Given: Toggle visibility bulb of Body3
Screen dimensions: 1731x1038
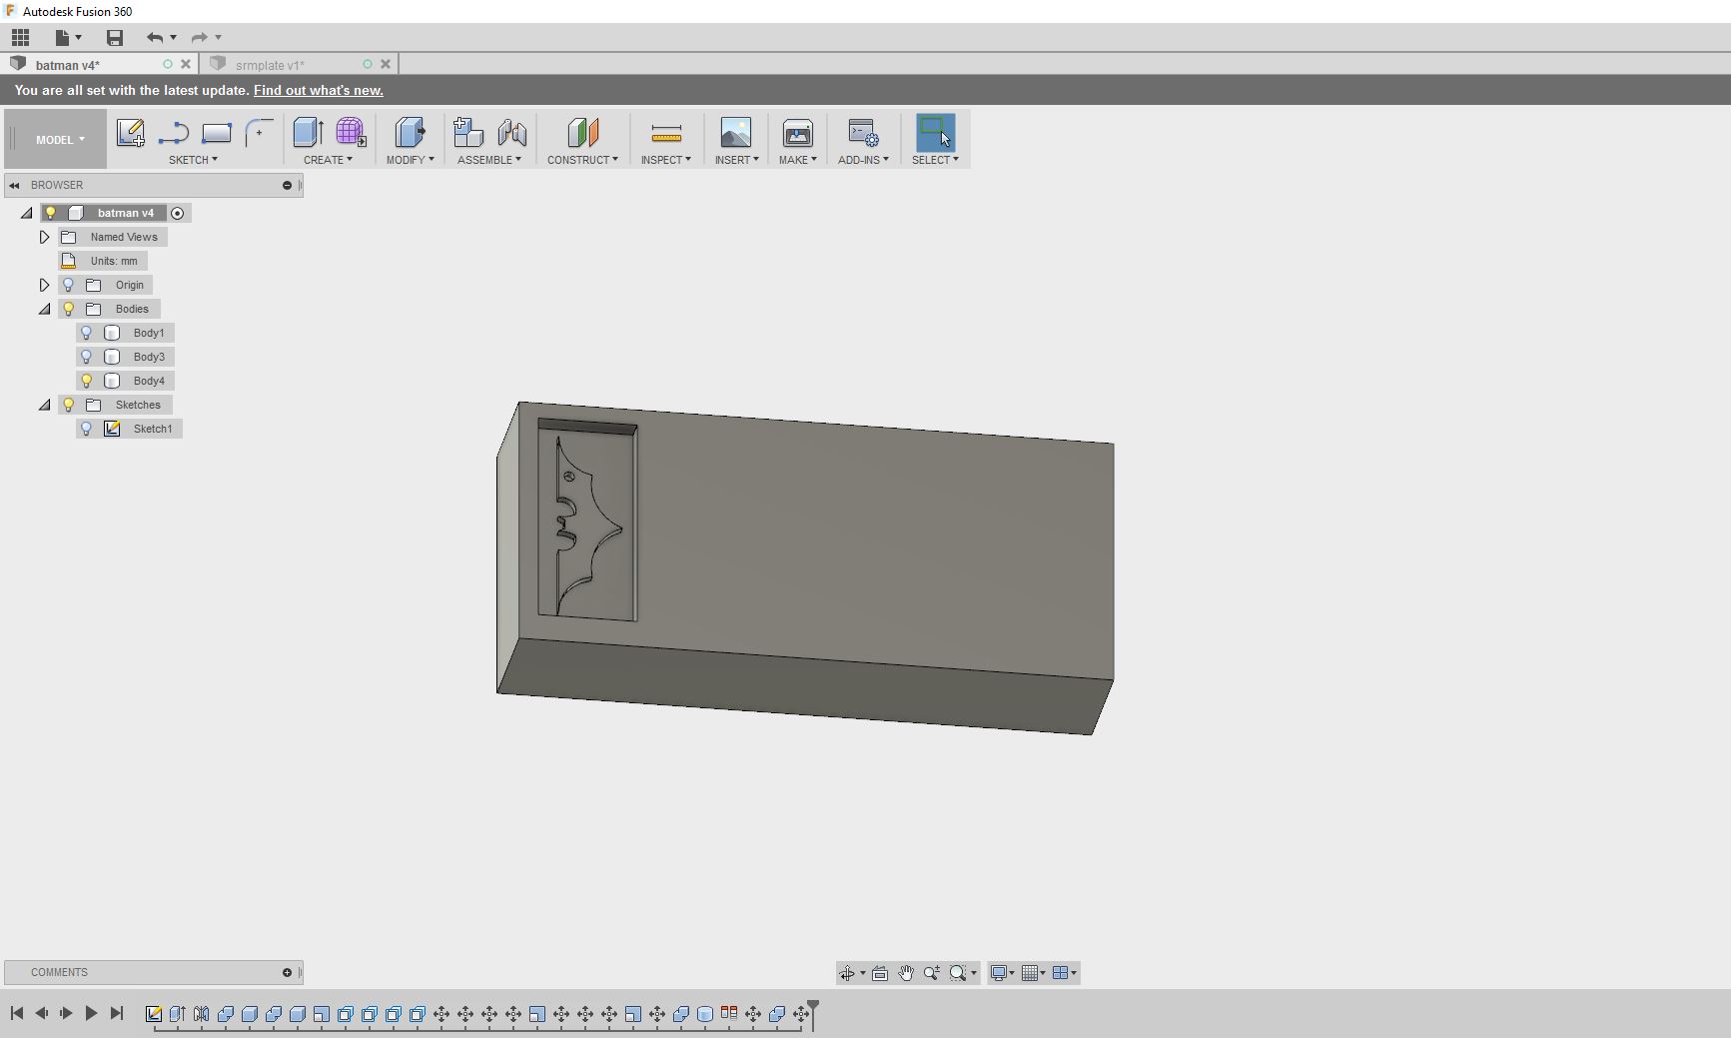Looking at the screenshot, I should [x=87, y=357].
